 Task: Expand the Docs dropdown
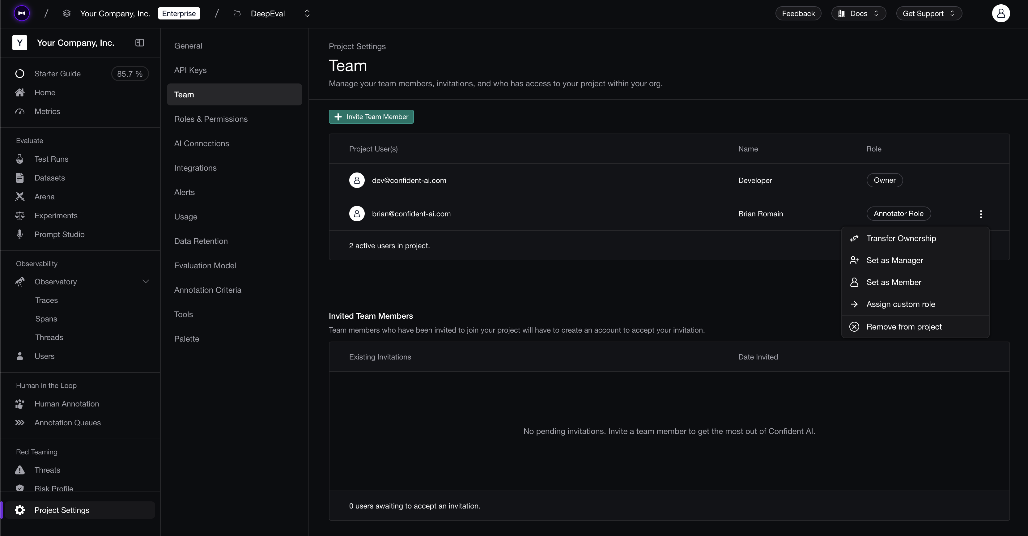click(858, 14)
